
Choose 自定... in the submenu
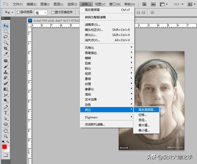coord(147,120)
